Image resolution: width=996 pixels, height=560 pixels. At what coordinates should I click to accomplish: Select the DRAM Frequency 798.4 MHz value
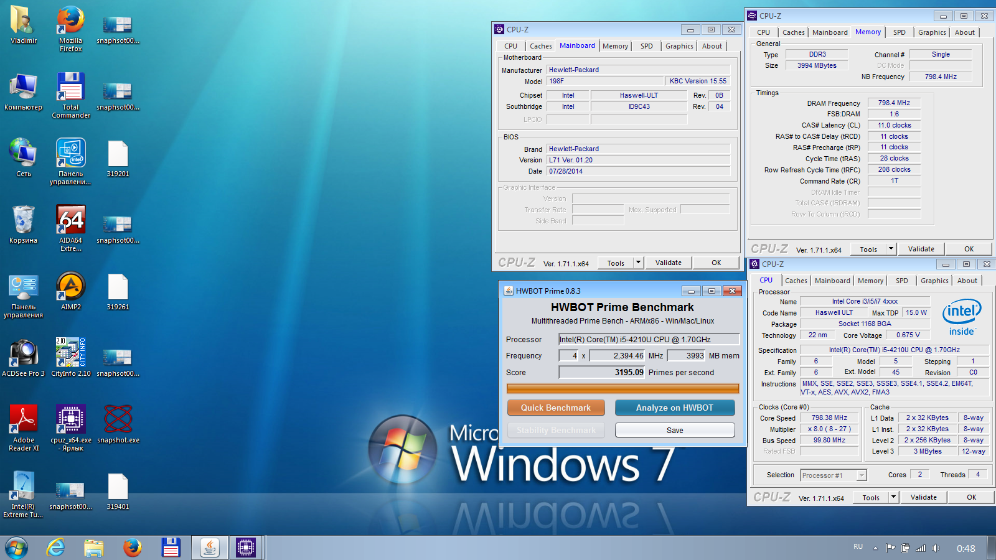point(894,103)
